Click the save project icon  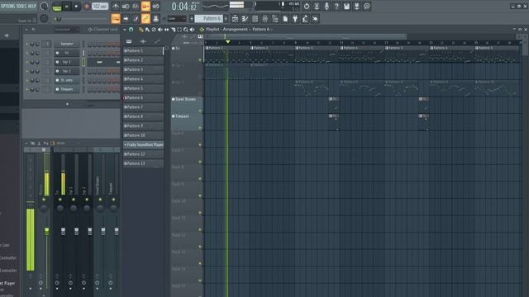[x=346, y=6]
